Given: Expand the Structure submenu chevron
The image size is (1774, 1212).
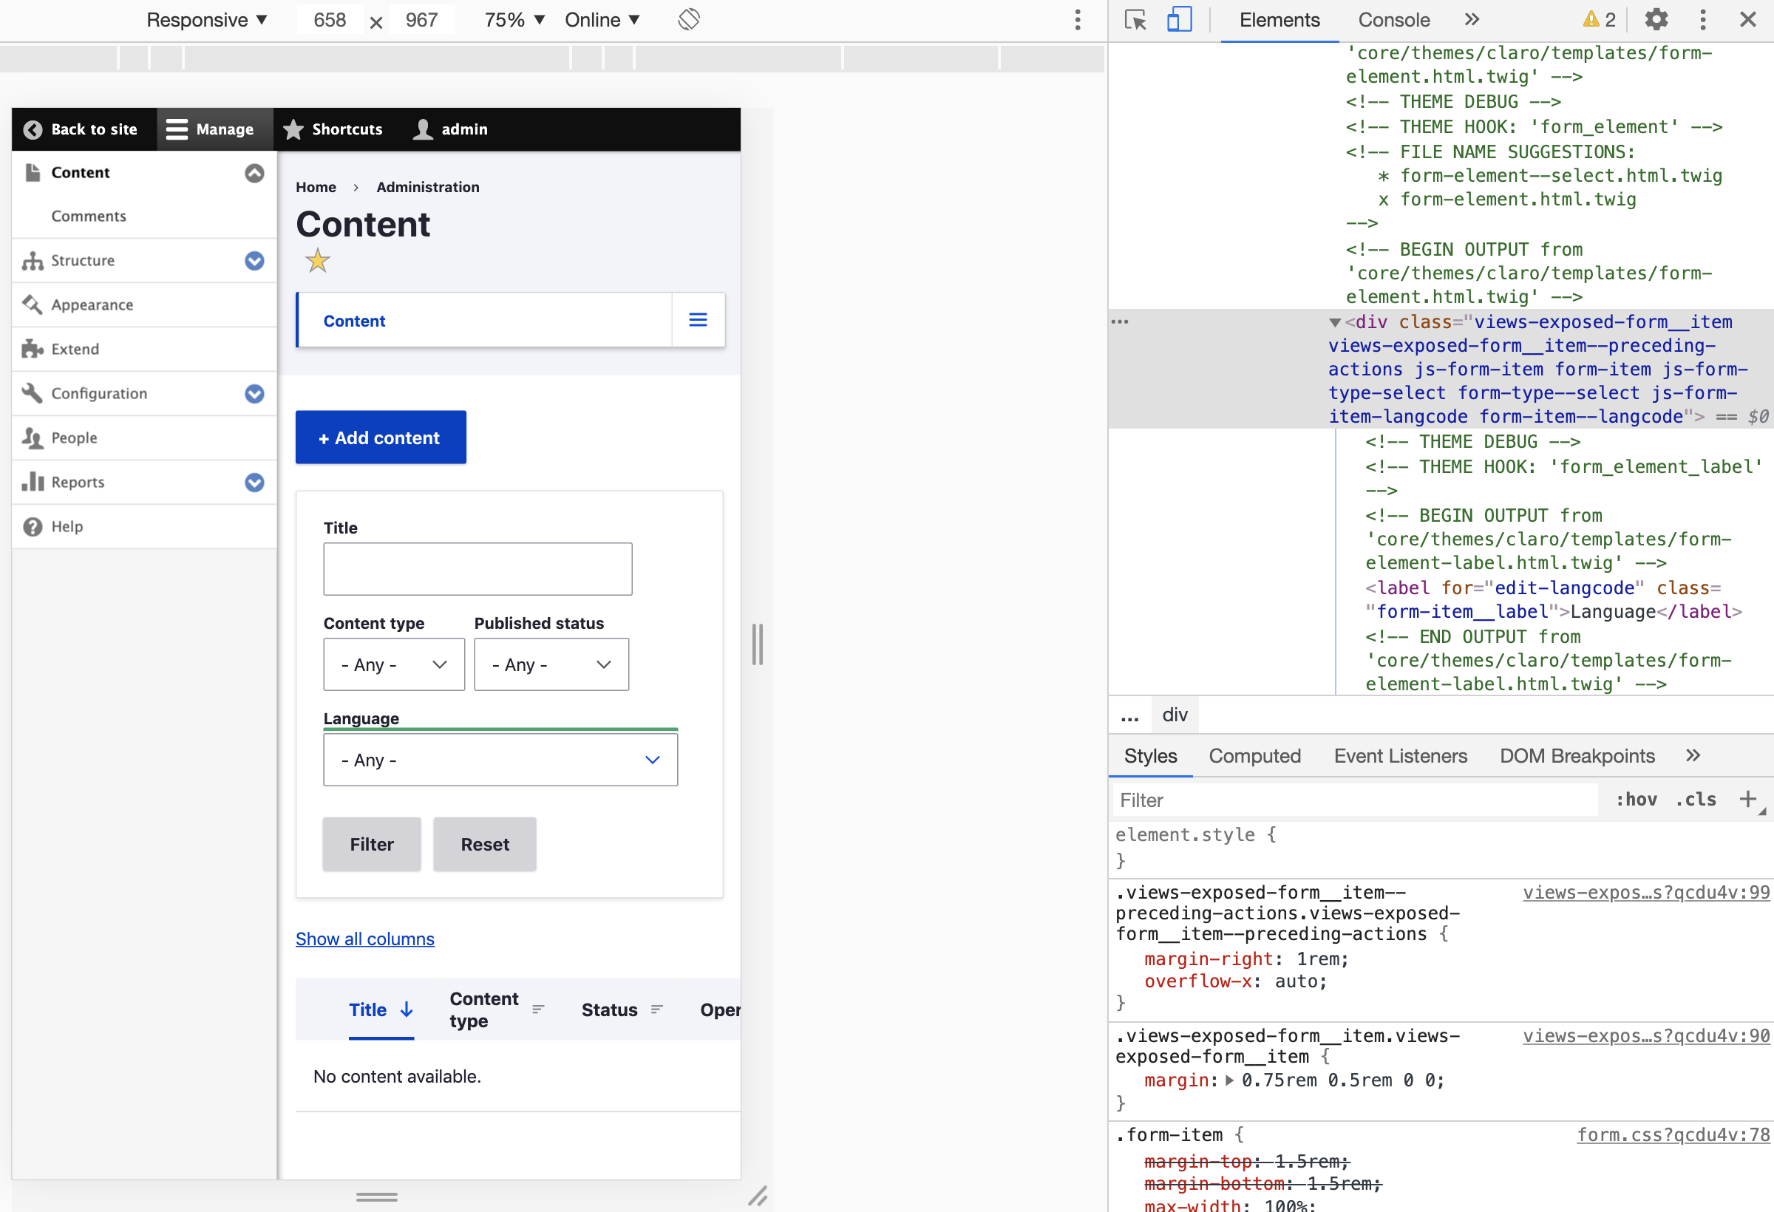Looking at the screenshot, I should pyautogui.click(x=254, y=261).
